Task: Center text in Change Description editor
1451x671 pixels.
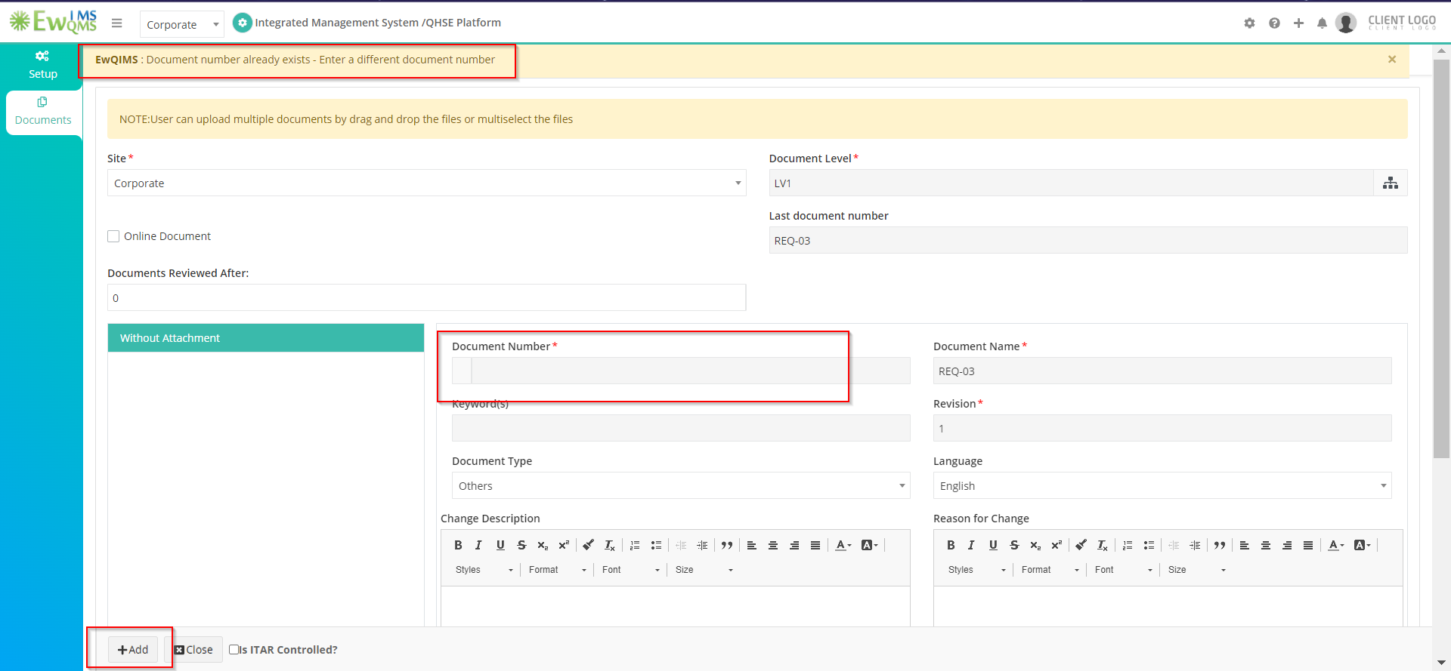Action: (773, 545)
